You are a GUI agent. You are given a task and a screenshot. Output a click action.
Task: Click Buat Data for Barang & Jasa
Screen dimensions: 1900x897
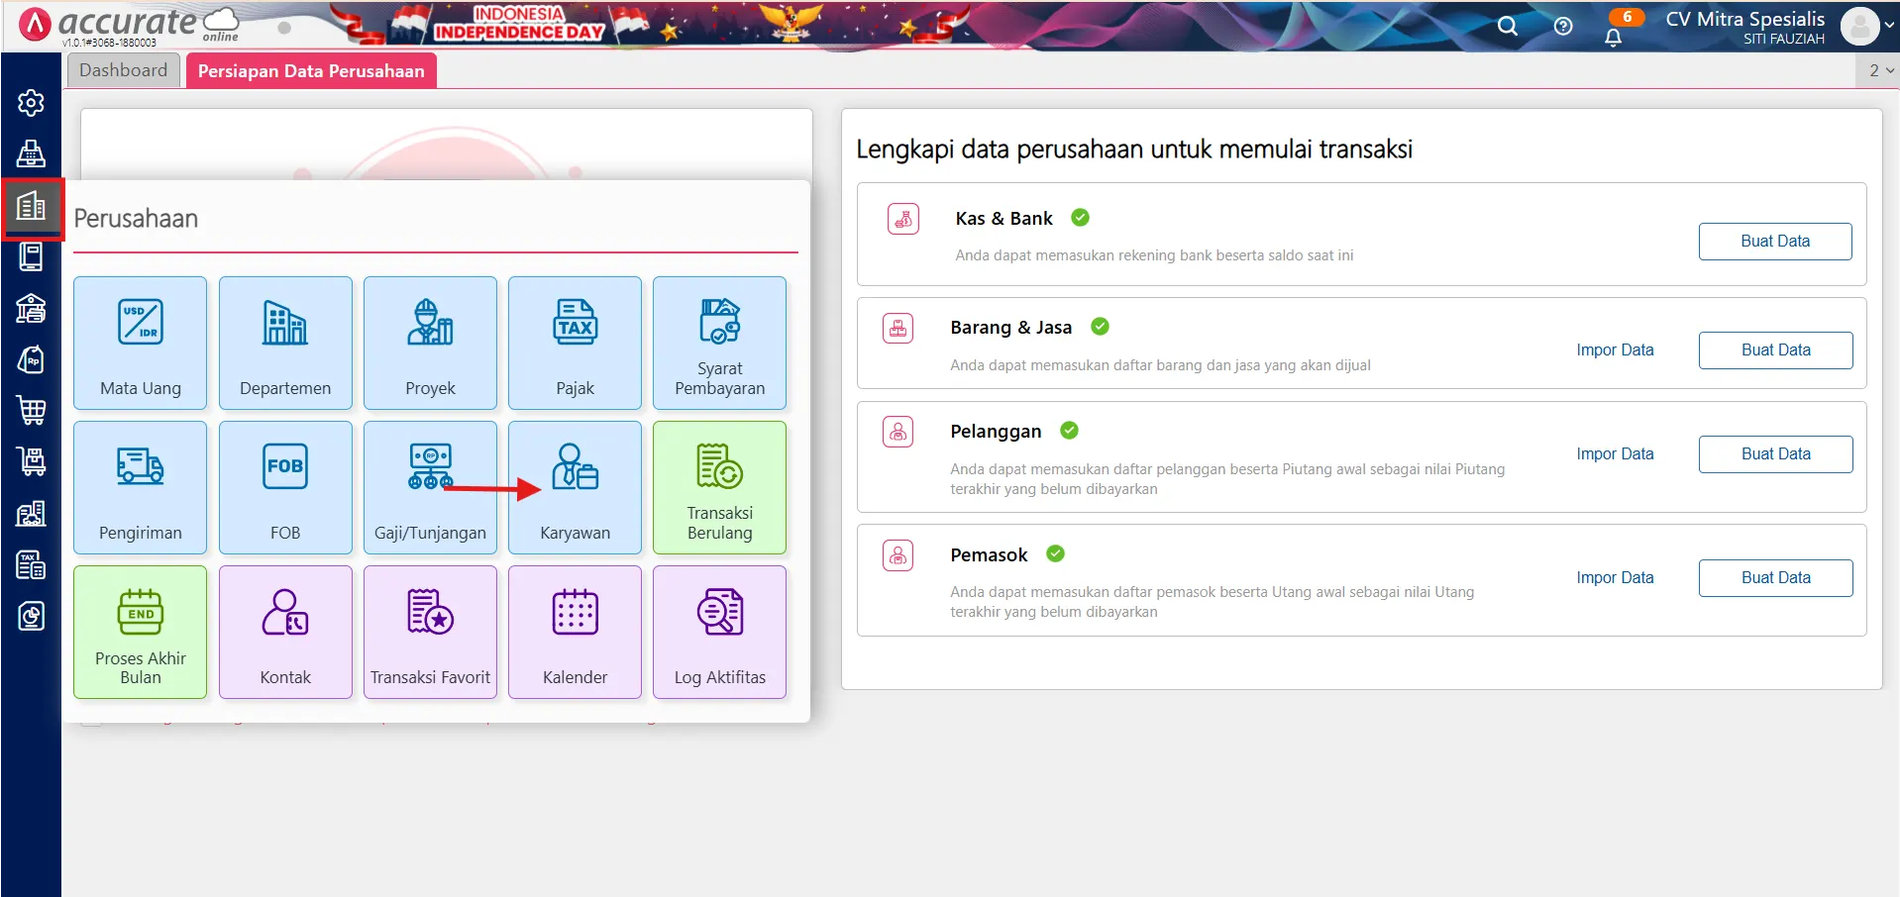[x=1775, y=349]
